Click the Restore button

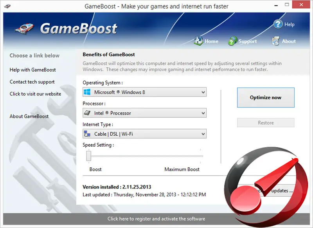(x=266, y=123)
